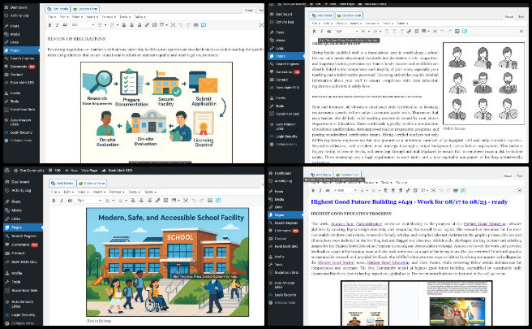Open Highest Good Society link in Future Building editor
This screenshot has height=329, width=532.
[x=337, y=262]
